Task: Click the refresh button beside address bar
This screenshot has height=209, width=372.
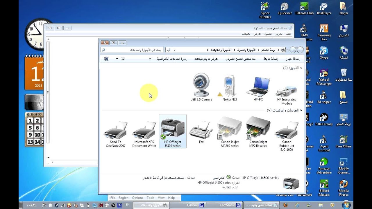Action: (169, 50)
